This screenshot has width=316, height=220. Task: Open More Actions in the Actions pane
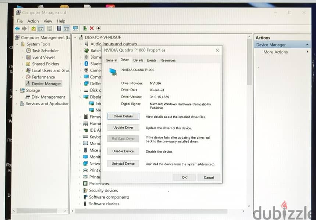(x=276, y=52)
